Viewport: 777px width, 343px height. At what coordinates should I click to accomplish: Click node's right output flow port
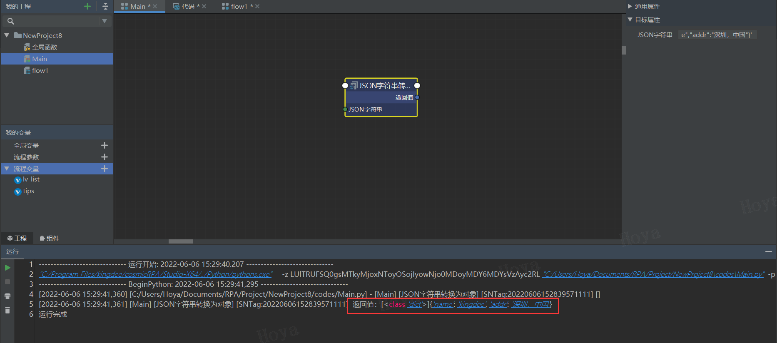coord(417,86)
